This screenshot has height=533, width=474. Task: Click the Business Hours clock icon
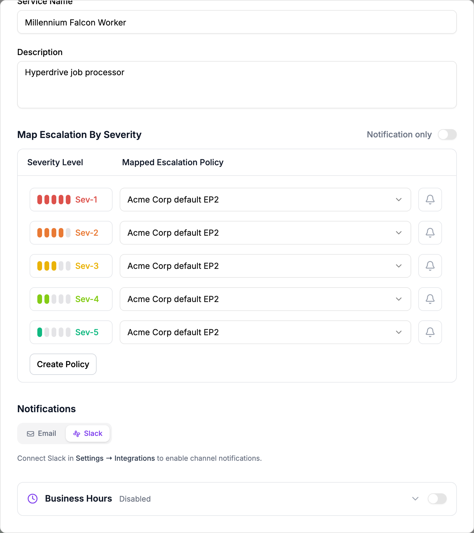click(x=33, y=499)
